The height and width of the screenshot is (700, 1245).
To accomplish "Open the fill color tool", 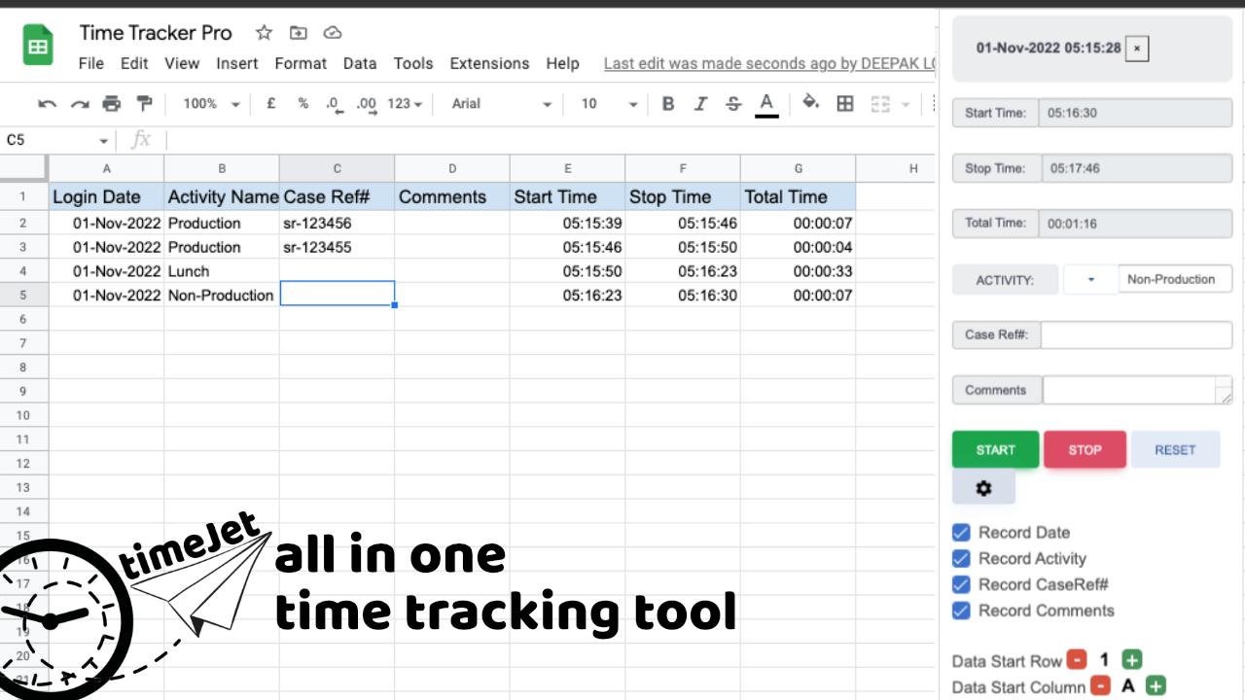I will click(x=811, y=104).
